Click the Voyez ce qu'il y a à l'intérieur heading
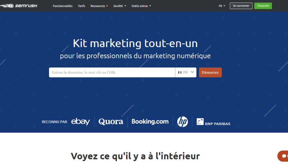This screenshot has width=288, height=165. [x=135, y=156]
